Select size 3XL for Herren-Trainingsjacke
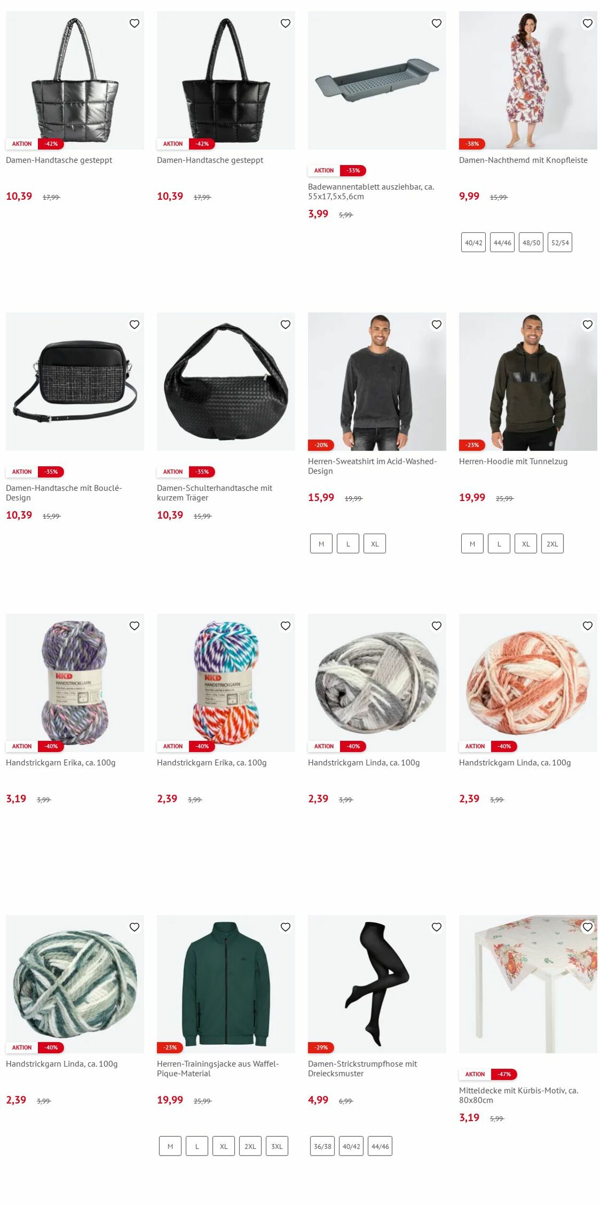 point(277,1146)
